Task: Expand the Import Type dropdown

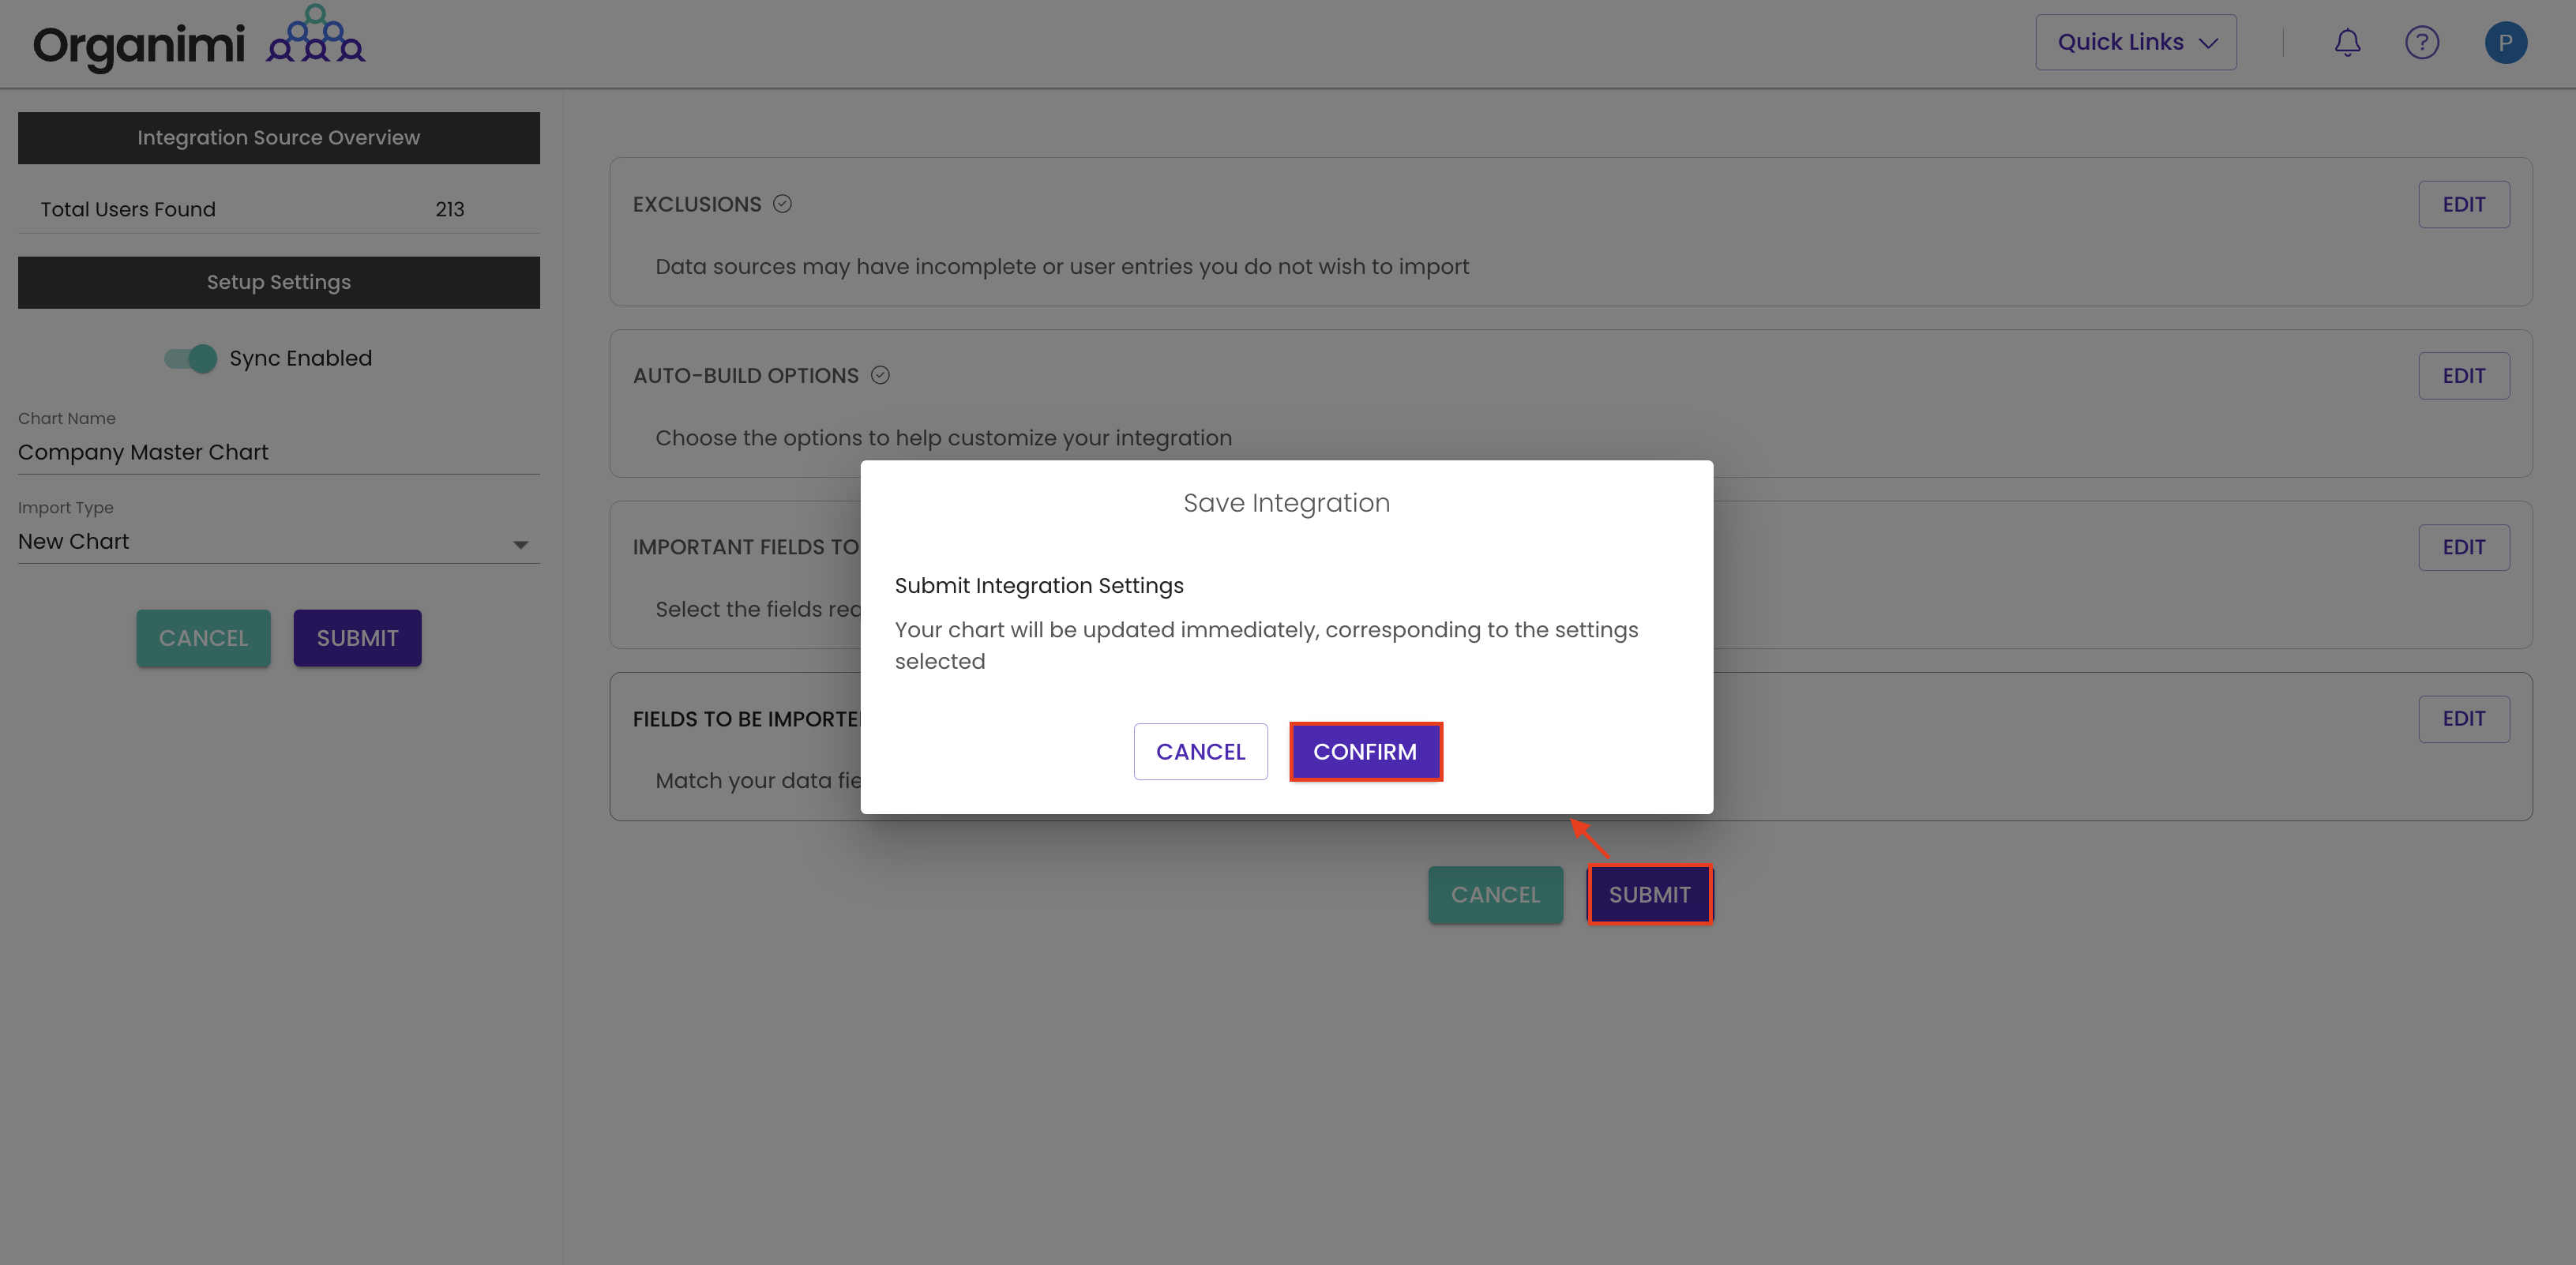Action: click(278, 542)
